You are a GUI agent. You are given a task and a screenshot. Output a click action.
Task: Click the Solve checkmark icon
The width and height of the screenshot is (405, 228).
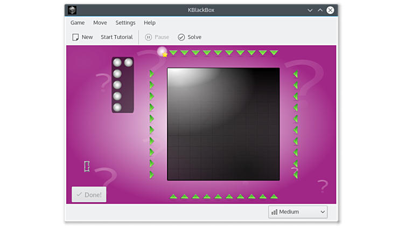click(x=181, y=37)
